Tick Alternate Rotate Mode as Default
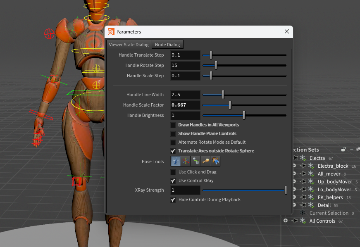 click(173, 142)
